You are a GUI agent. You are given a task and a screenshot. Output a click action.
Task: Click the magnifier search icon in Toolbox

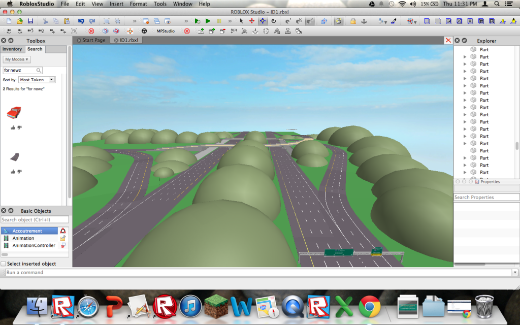point(39,70)
